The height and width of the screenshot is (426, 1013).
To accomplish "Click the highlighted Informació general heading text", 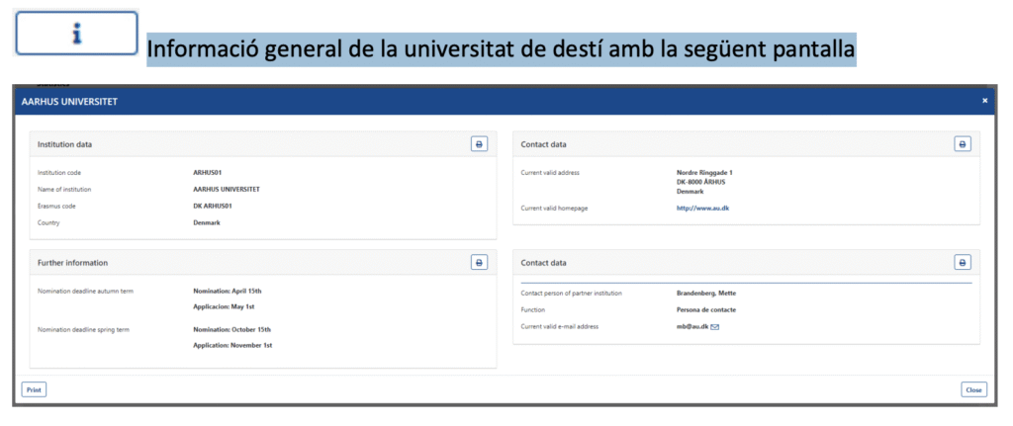I will tap(501, 47).
